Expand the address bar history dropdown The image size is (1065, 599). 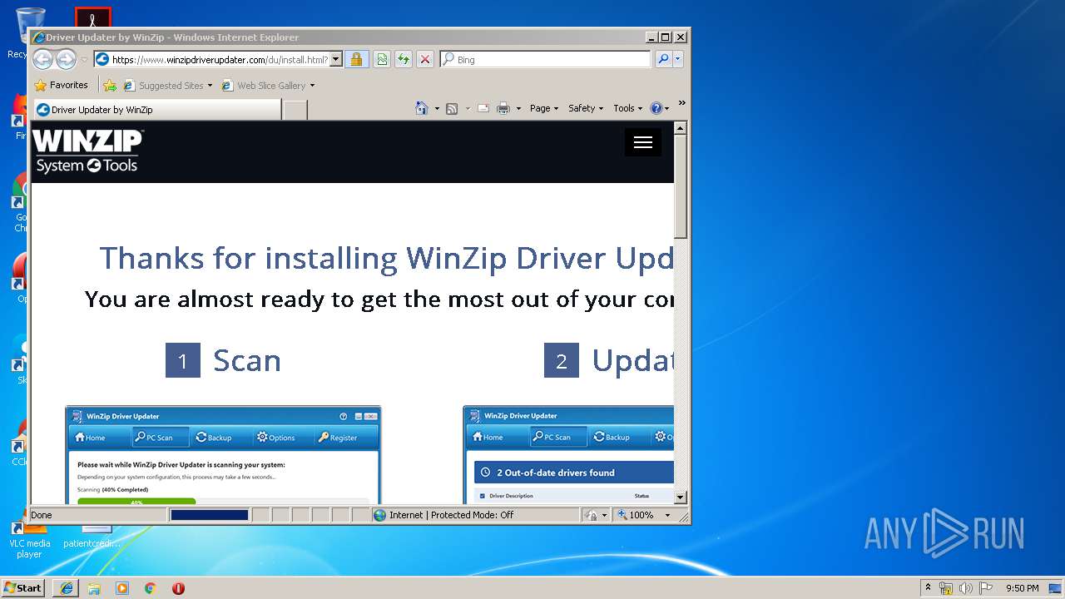[336, 59]
